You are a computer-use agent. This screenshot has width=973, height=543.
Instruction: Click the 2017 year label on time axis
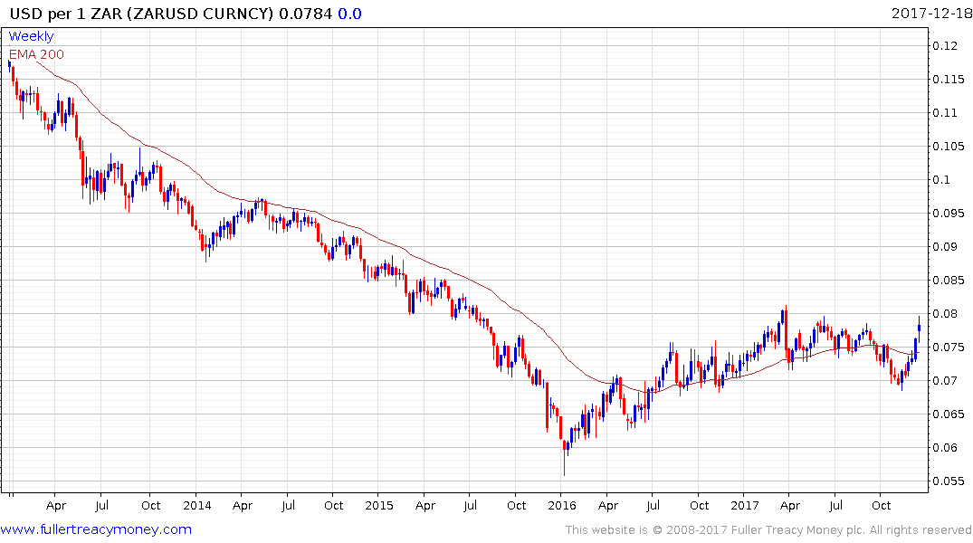pos(744,505)
